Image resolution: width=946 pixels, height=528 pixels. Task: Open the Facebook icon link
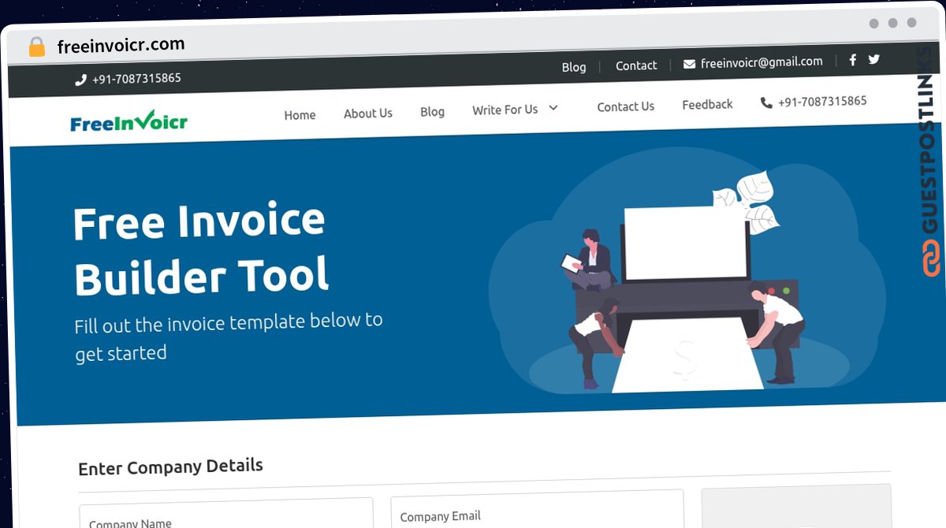click(852, 60)
